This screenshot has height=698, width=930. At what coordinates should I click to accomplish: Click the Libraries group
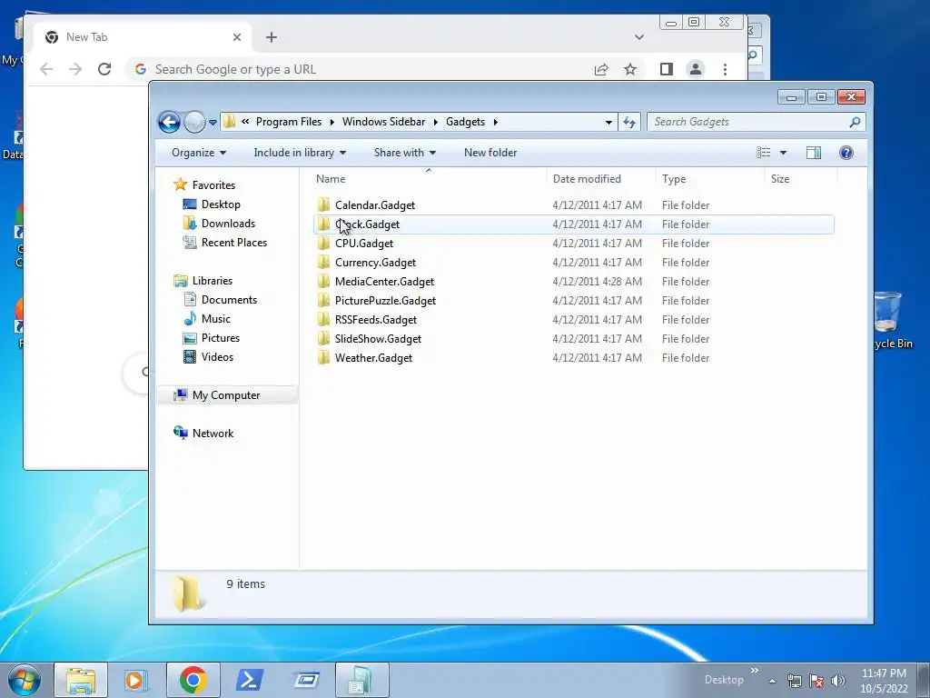[203, 281]
